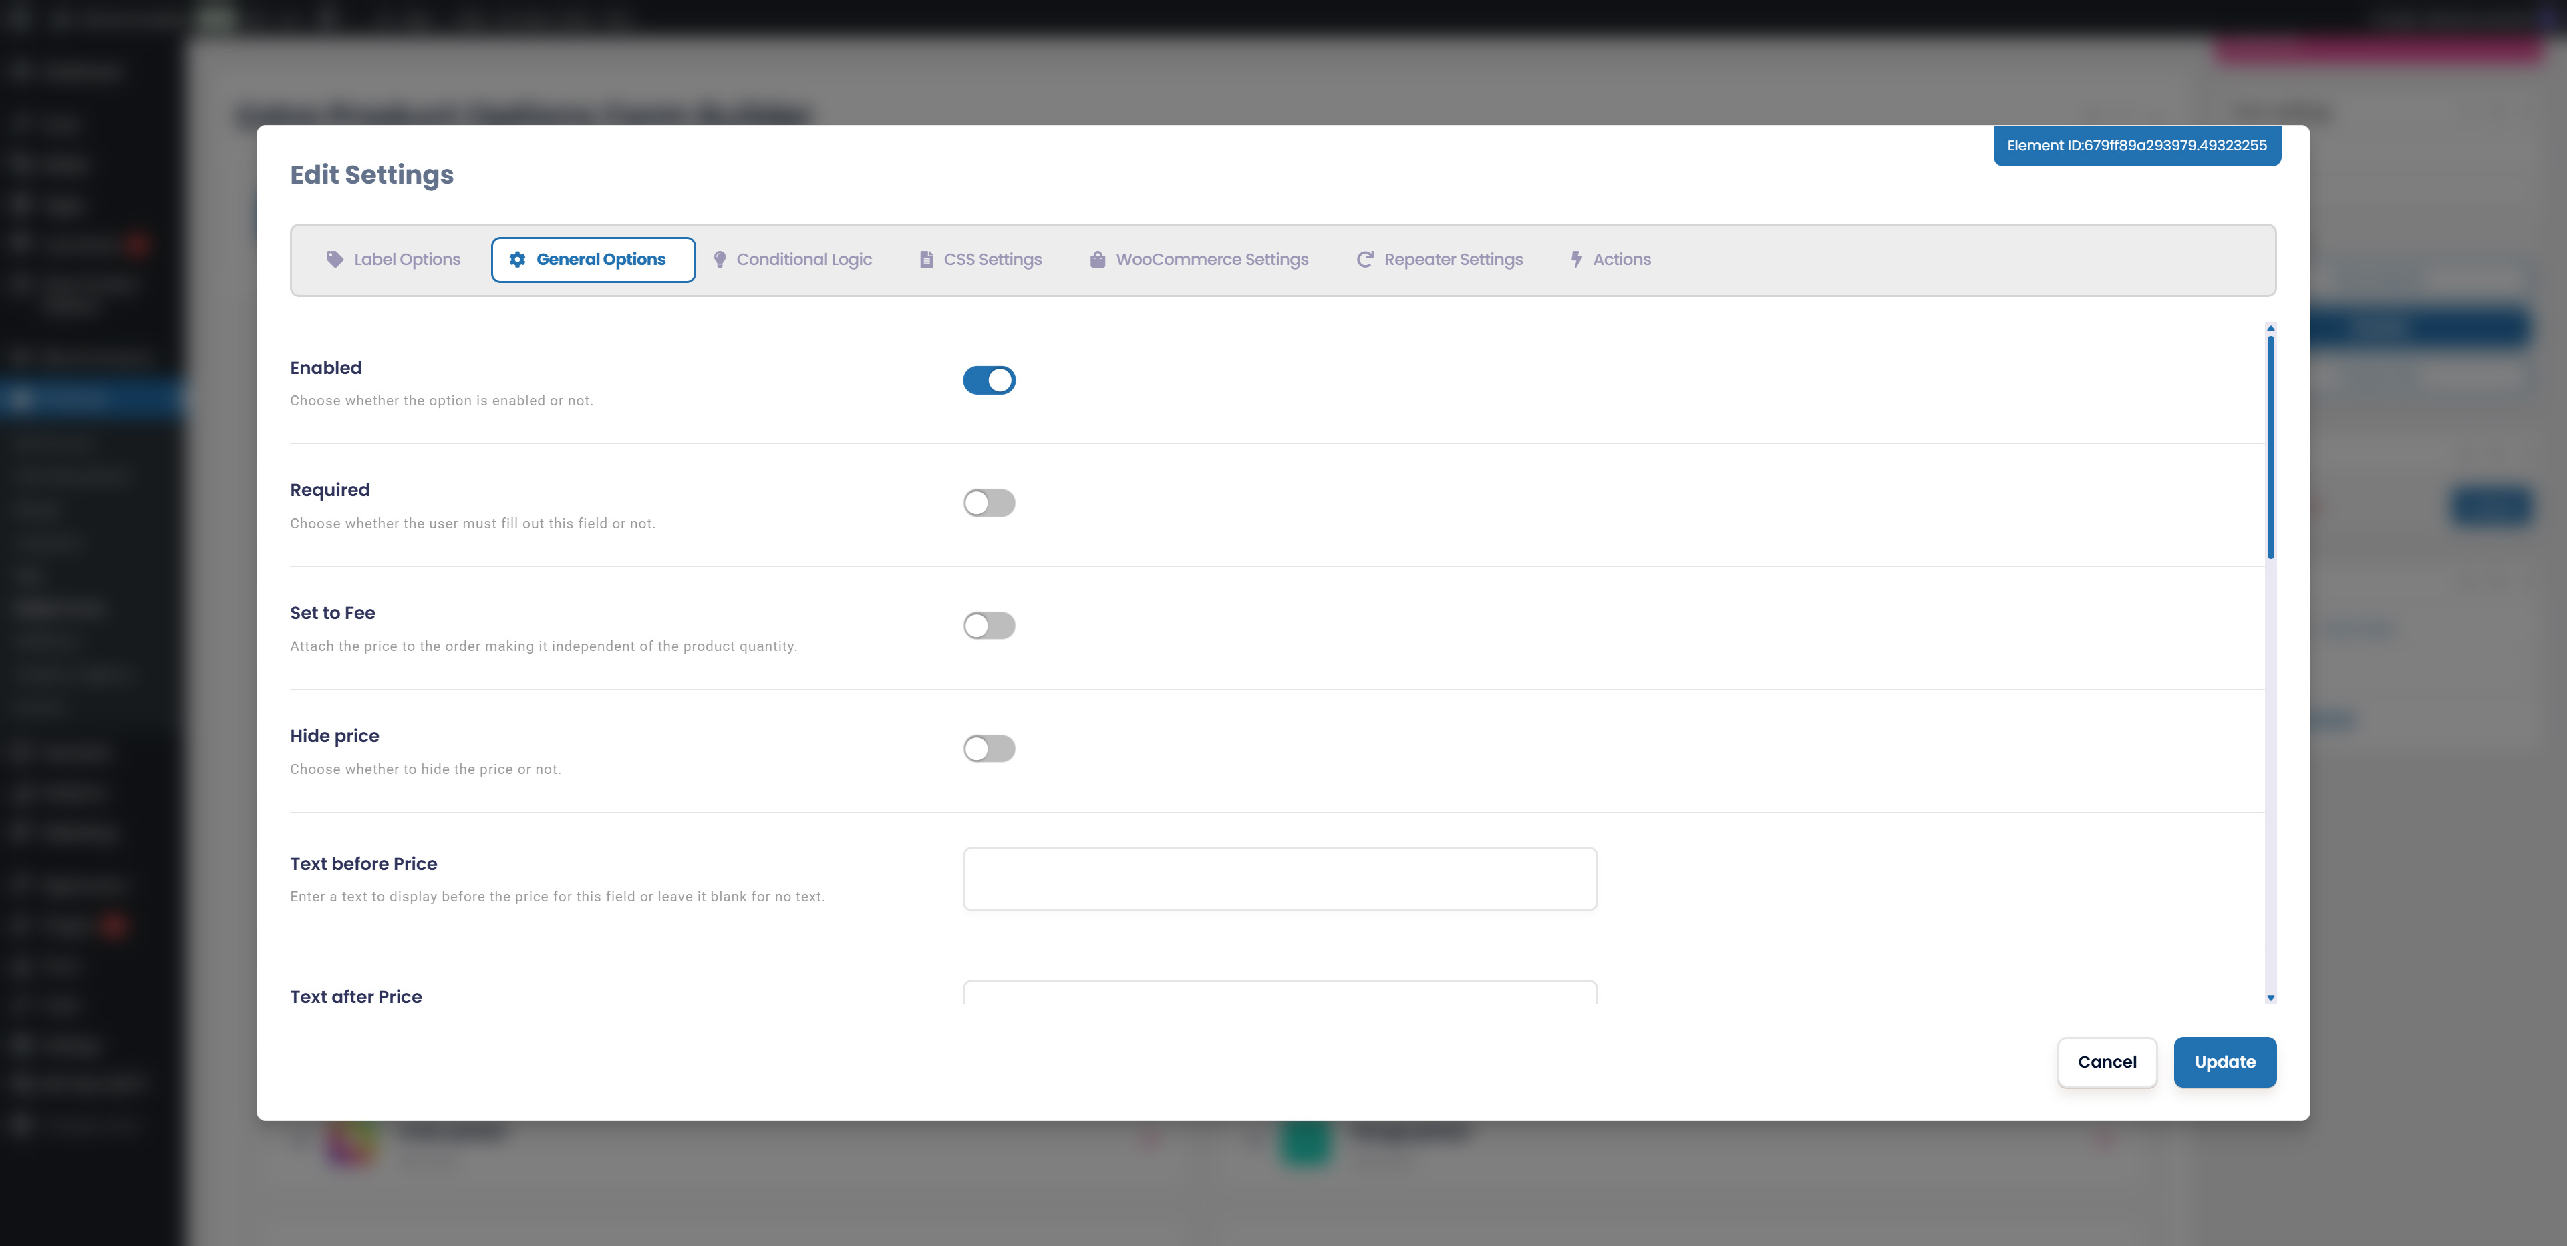Click the rotate icon beside Repeater Settings

click(x=1365, y=259)
